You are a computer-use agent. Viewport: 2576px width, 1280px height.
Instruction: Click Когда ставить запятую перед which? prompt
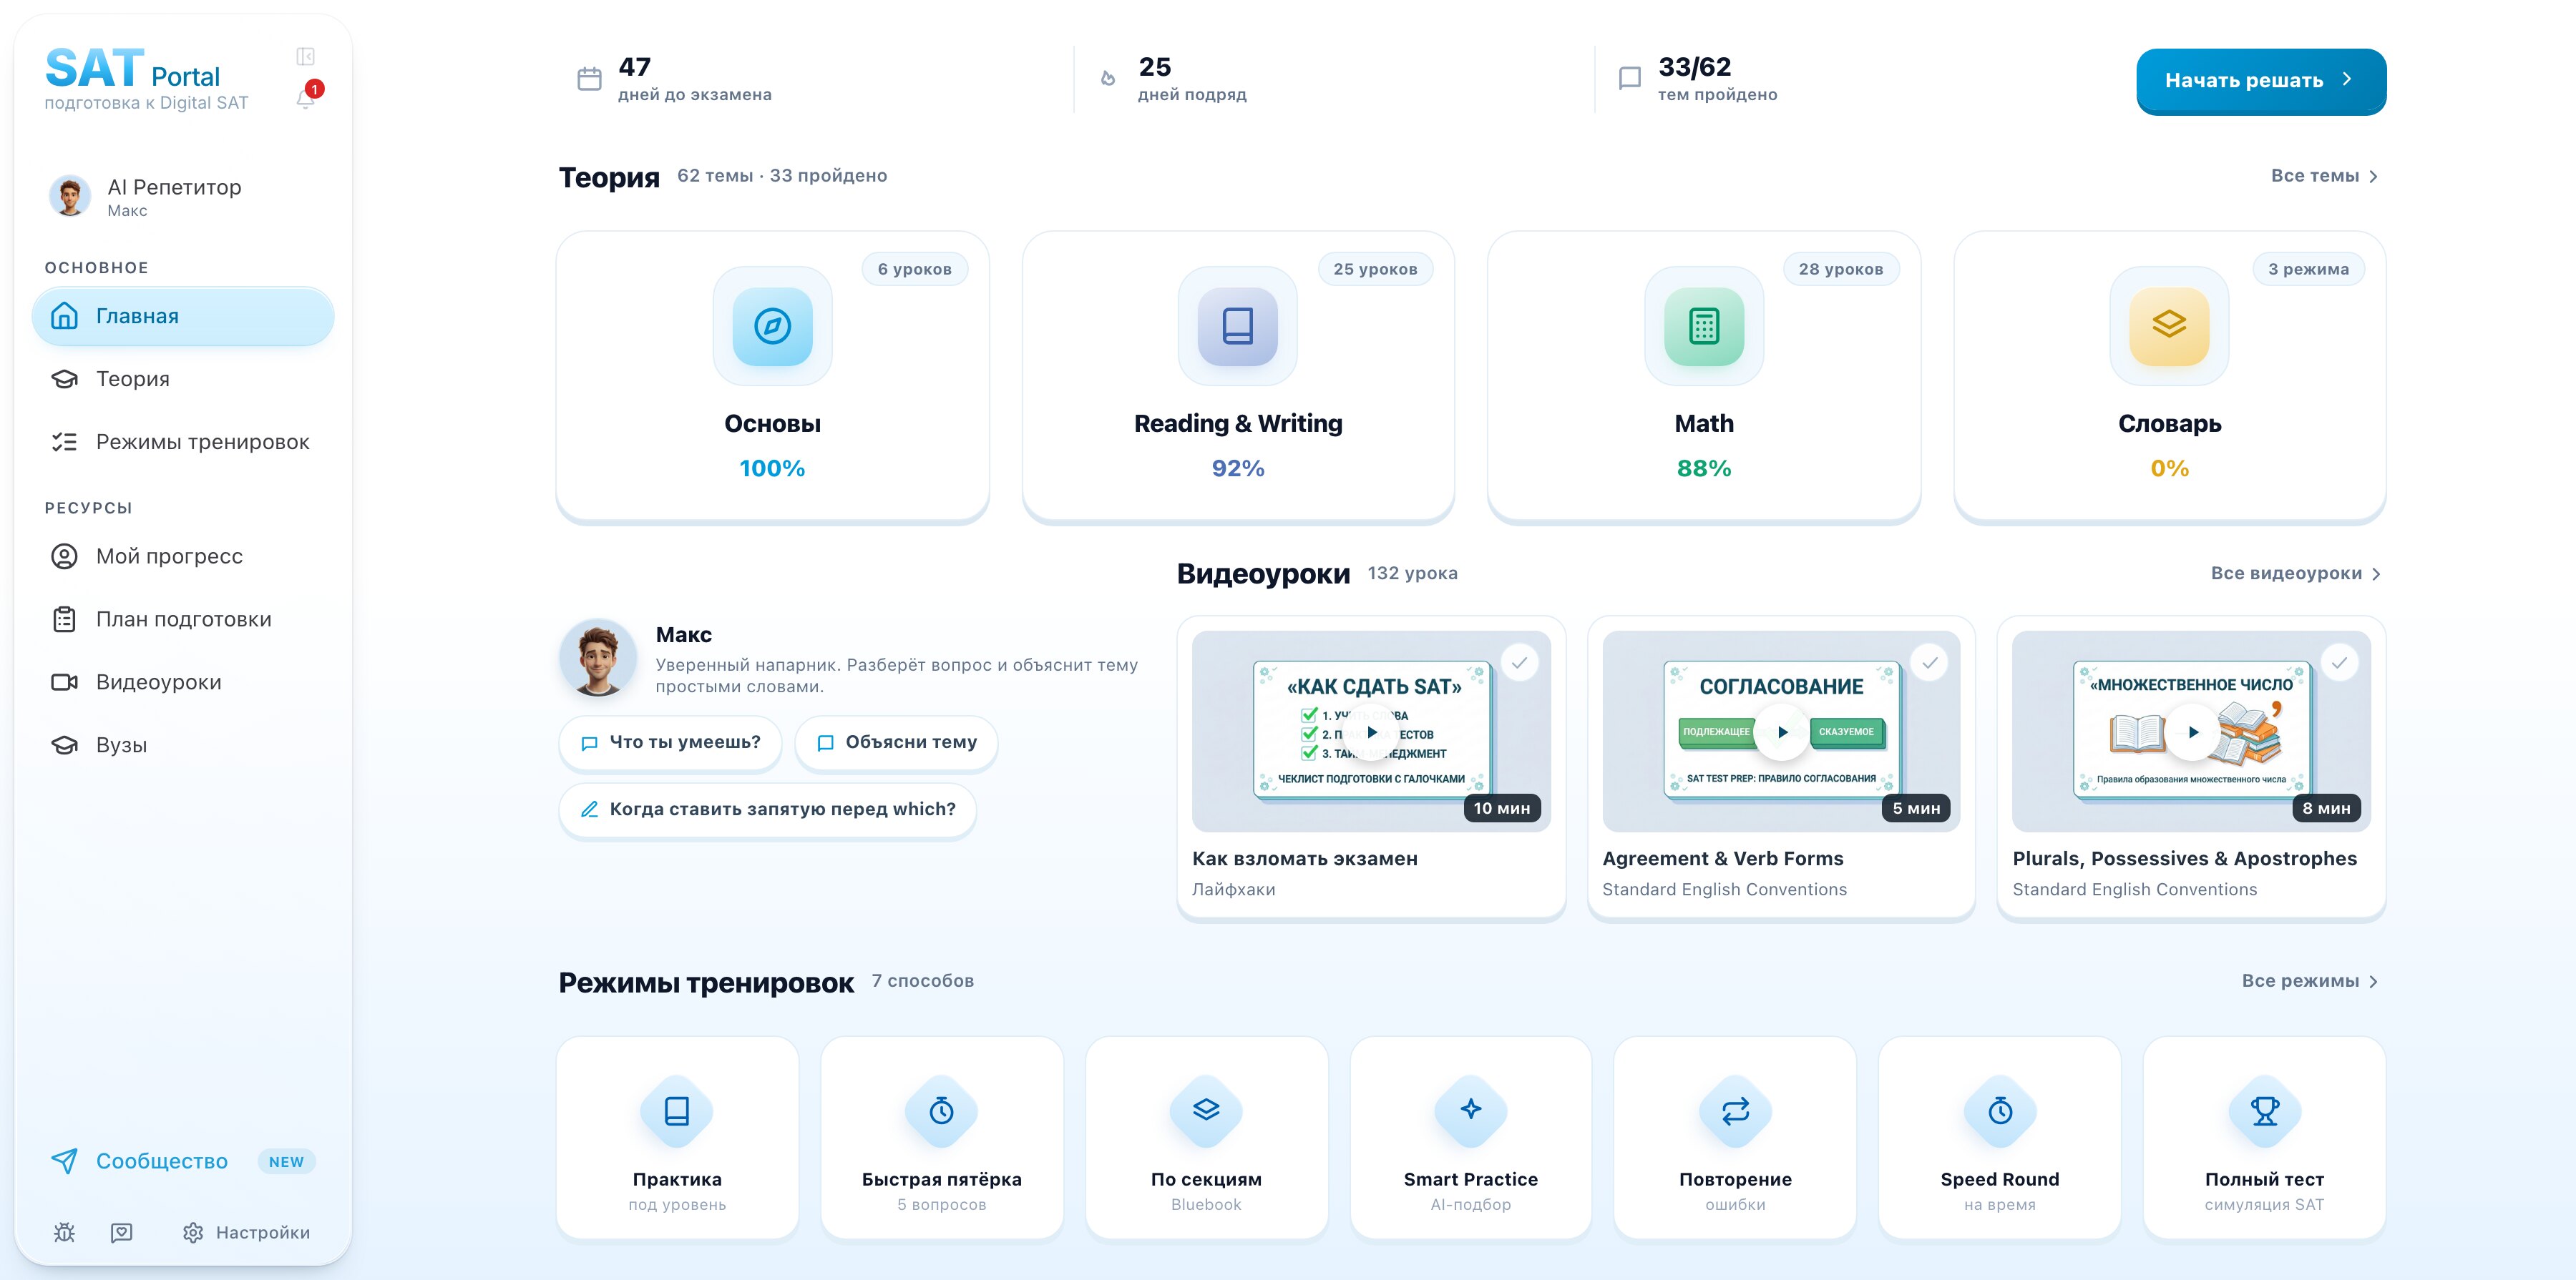767,809
